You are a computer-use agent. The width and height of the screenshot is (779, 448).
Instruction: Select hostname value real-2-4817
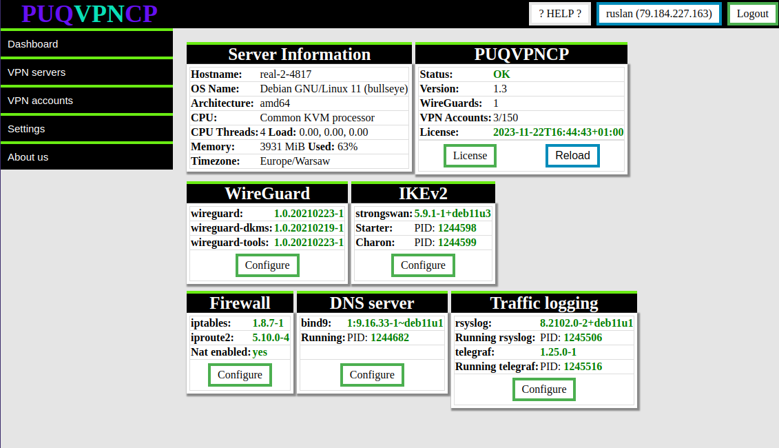(286, 74)
